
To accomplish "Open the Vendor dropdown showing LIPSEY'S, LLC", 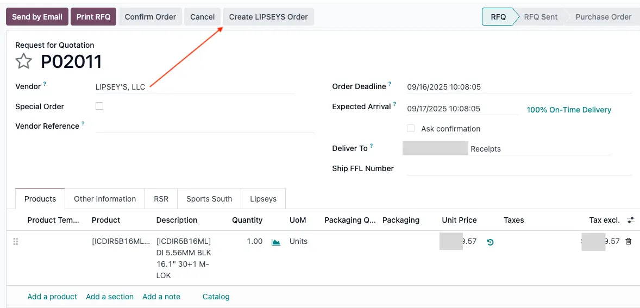I will click(x=194, y=87).
